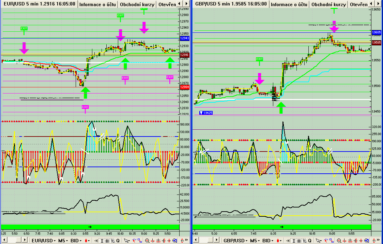Open Informace o účtu tab in EUR/USD window

tap(97, 4)
